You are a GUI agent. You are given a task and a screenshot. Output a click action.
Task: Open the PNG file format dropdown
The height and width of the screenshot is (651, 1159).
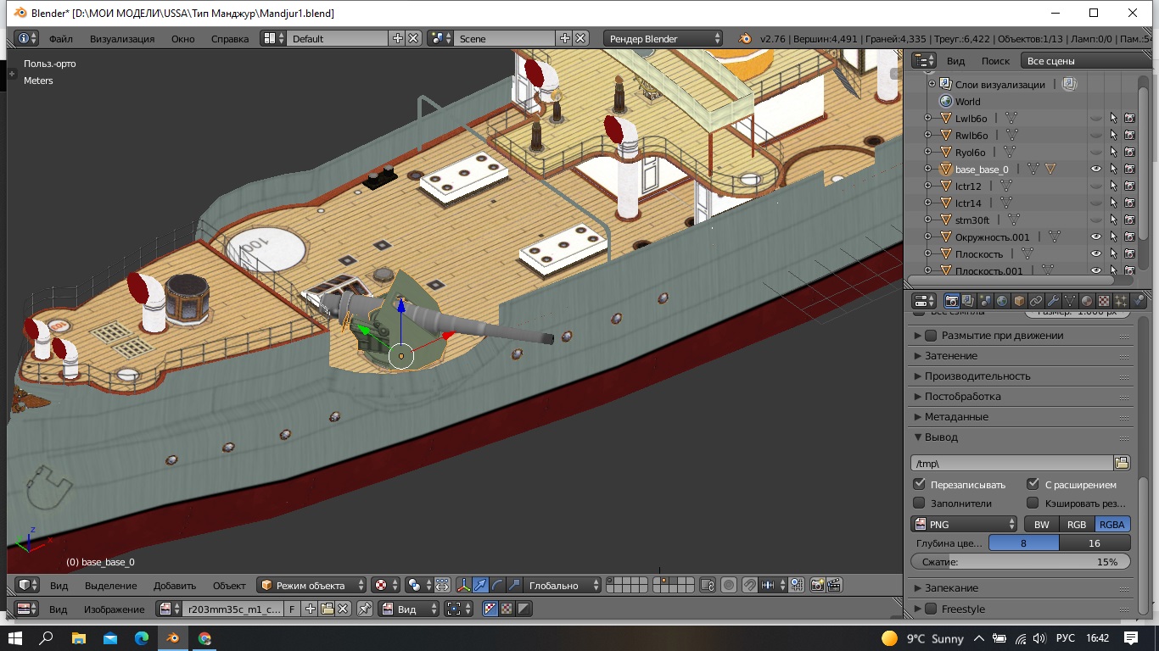point(964,524)
